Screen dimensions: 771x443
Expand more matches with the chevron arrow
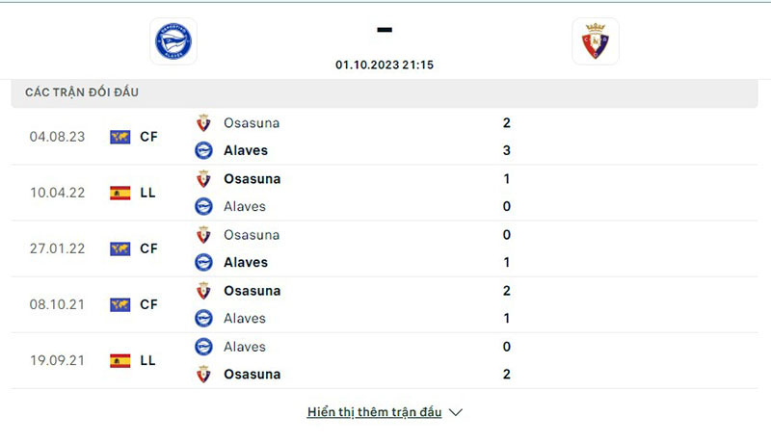pos(456,412)
